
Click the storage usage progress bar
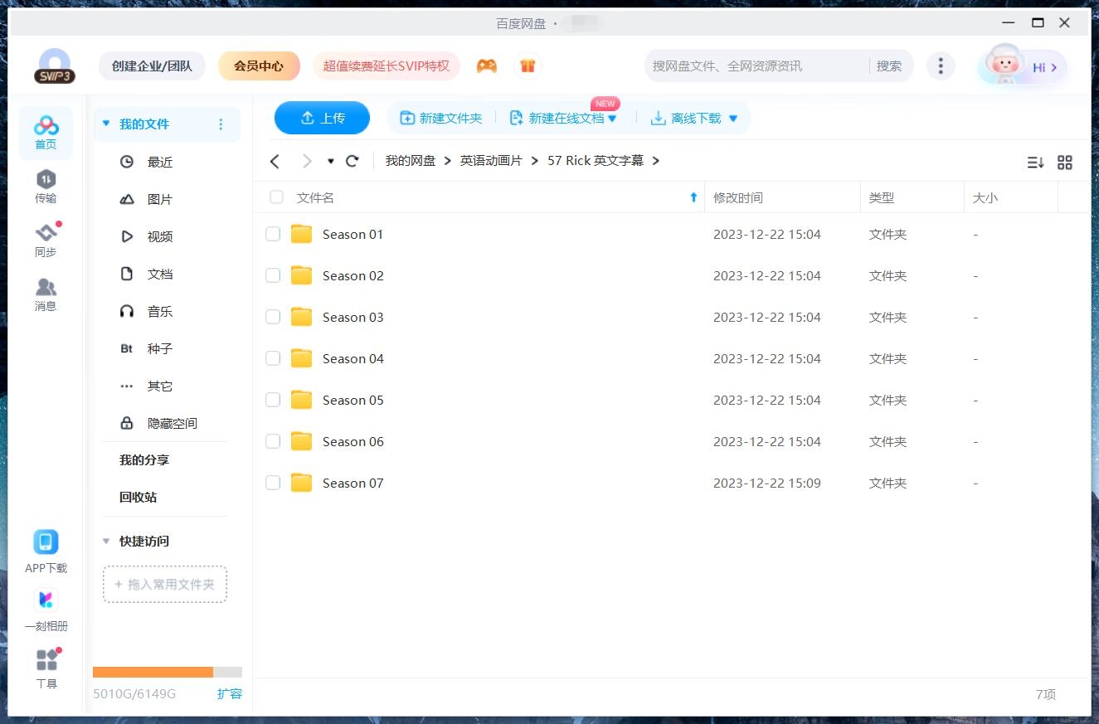(166, 672)
